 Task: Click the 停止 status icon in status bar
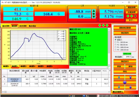[84, 96]
